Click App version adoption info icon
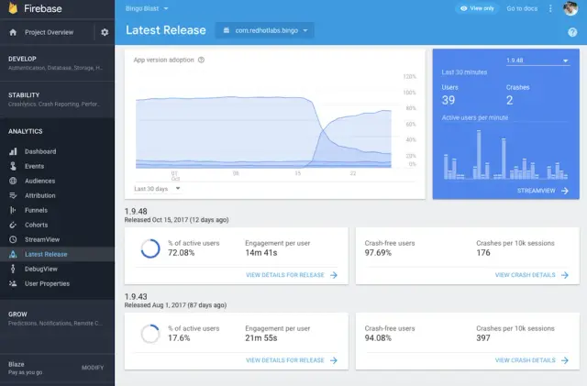The width and height of the screenshot is (587, 386). (x=201, y=60)
